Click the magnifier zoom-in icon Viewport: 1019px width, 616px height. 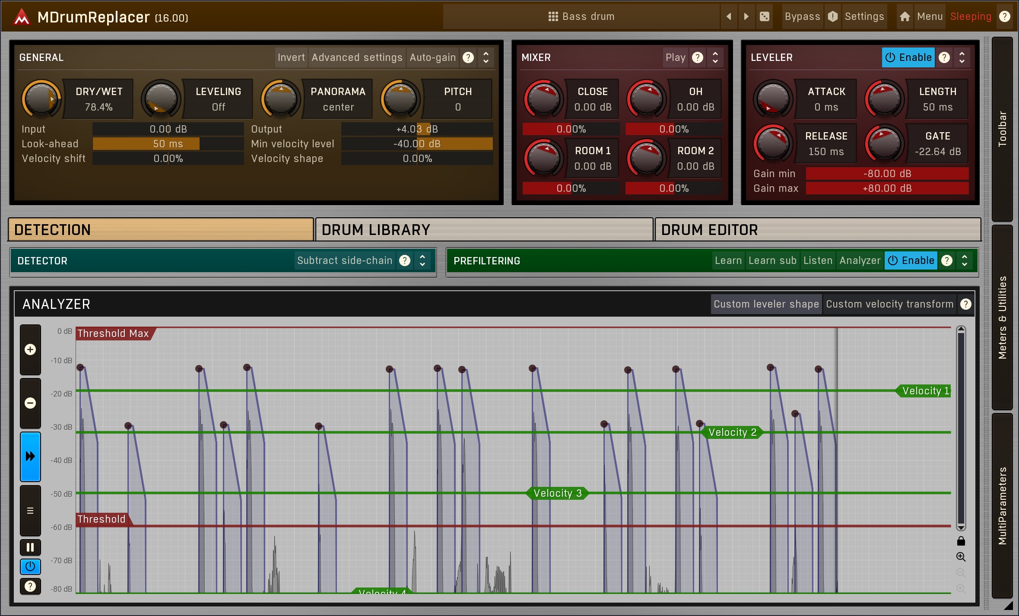[961, 557]
